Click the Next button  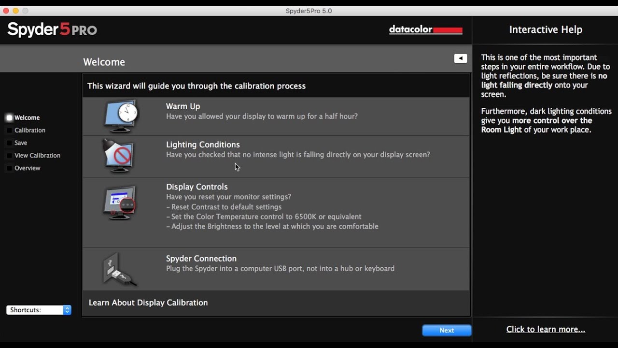tap(447, 330)
